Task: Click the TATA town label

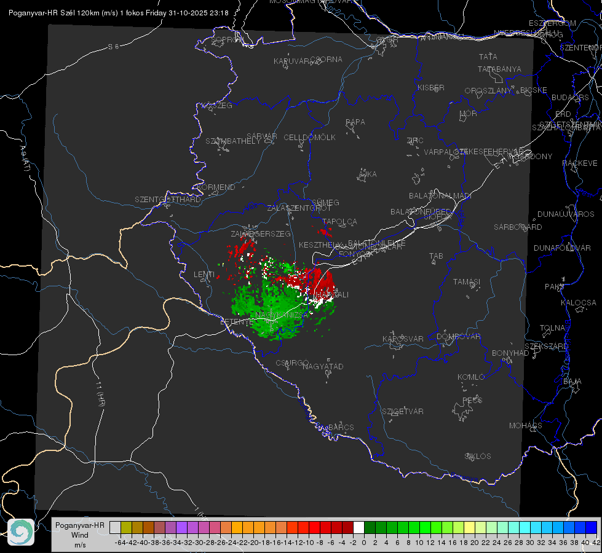Action: [x=488, y=57]
